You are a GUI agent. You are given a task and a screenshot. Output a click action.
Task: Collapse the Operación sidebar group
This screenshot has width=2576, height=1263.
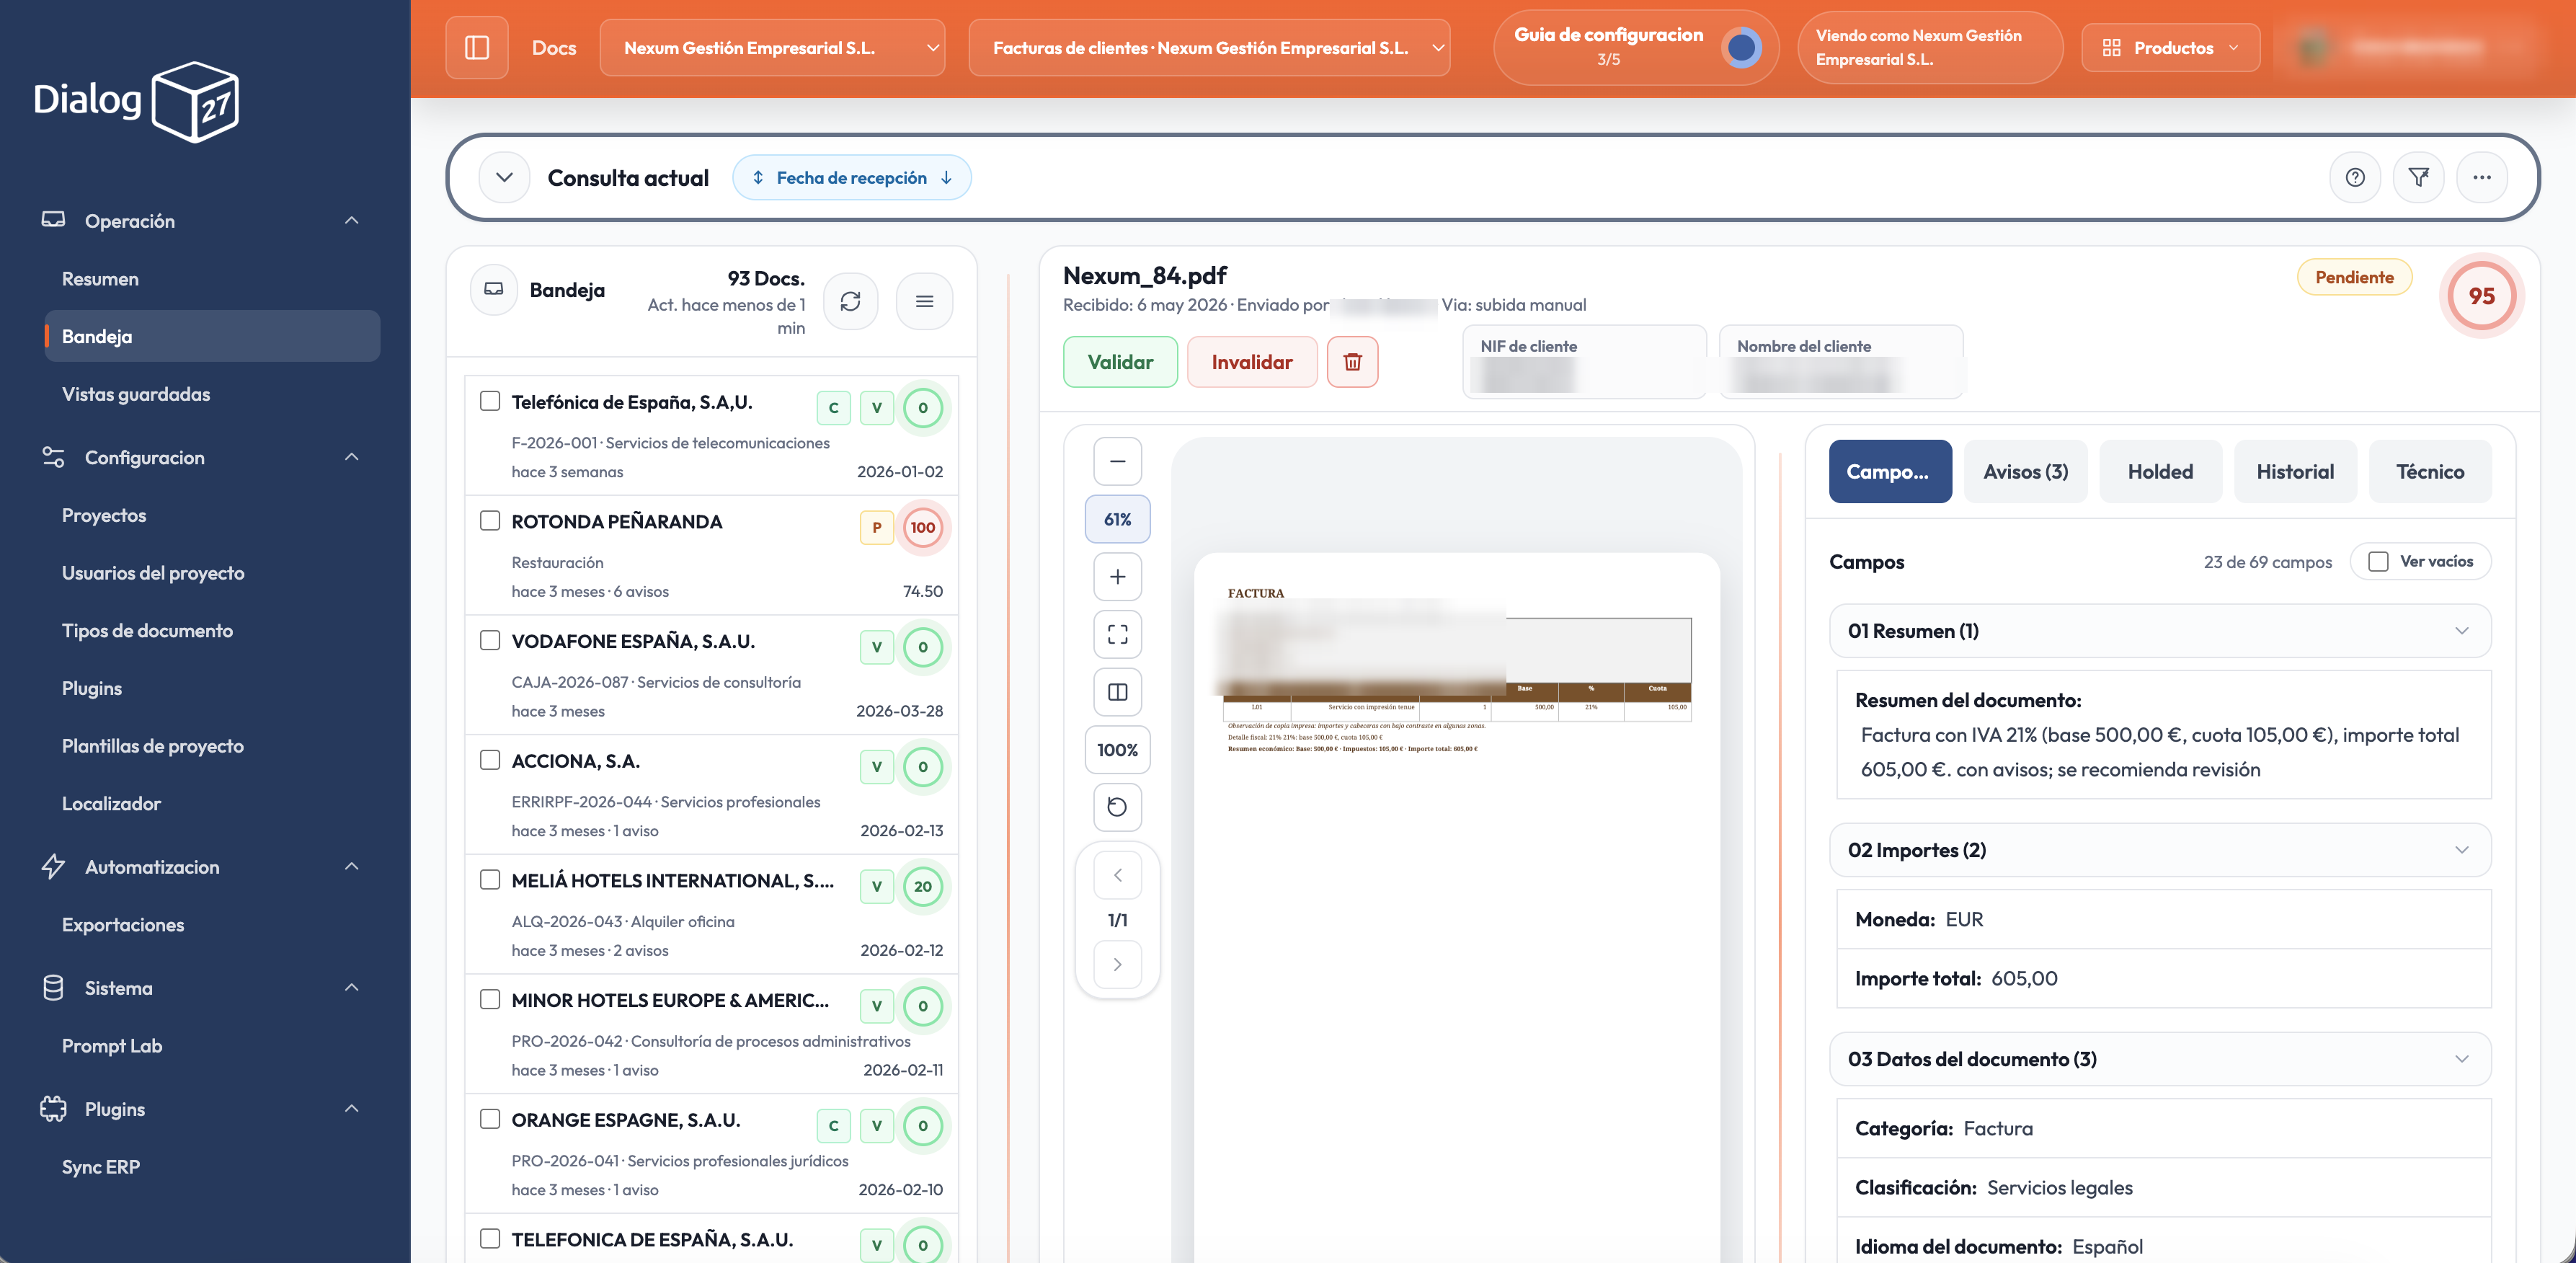[352, 220]
